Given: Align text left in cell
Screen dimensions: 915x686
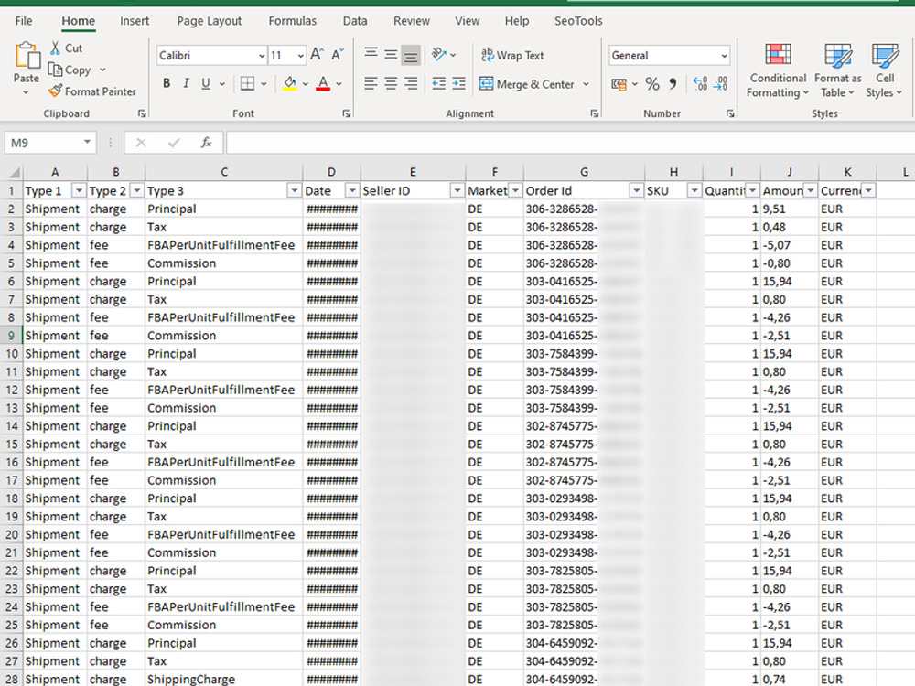Looking at the screenshot, I should (x=371, y=84).
